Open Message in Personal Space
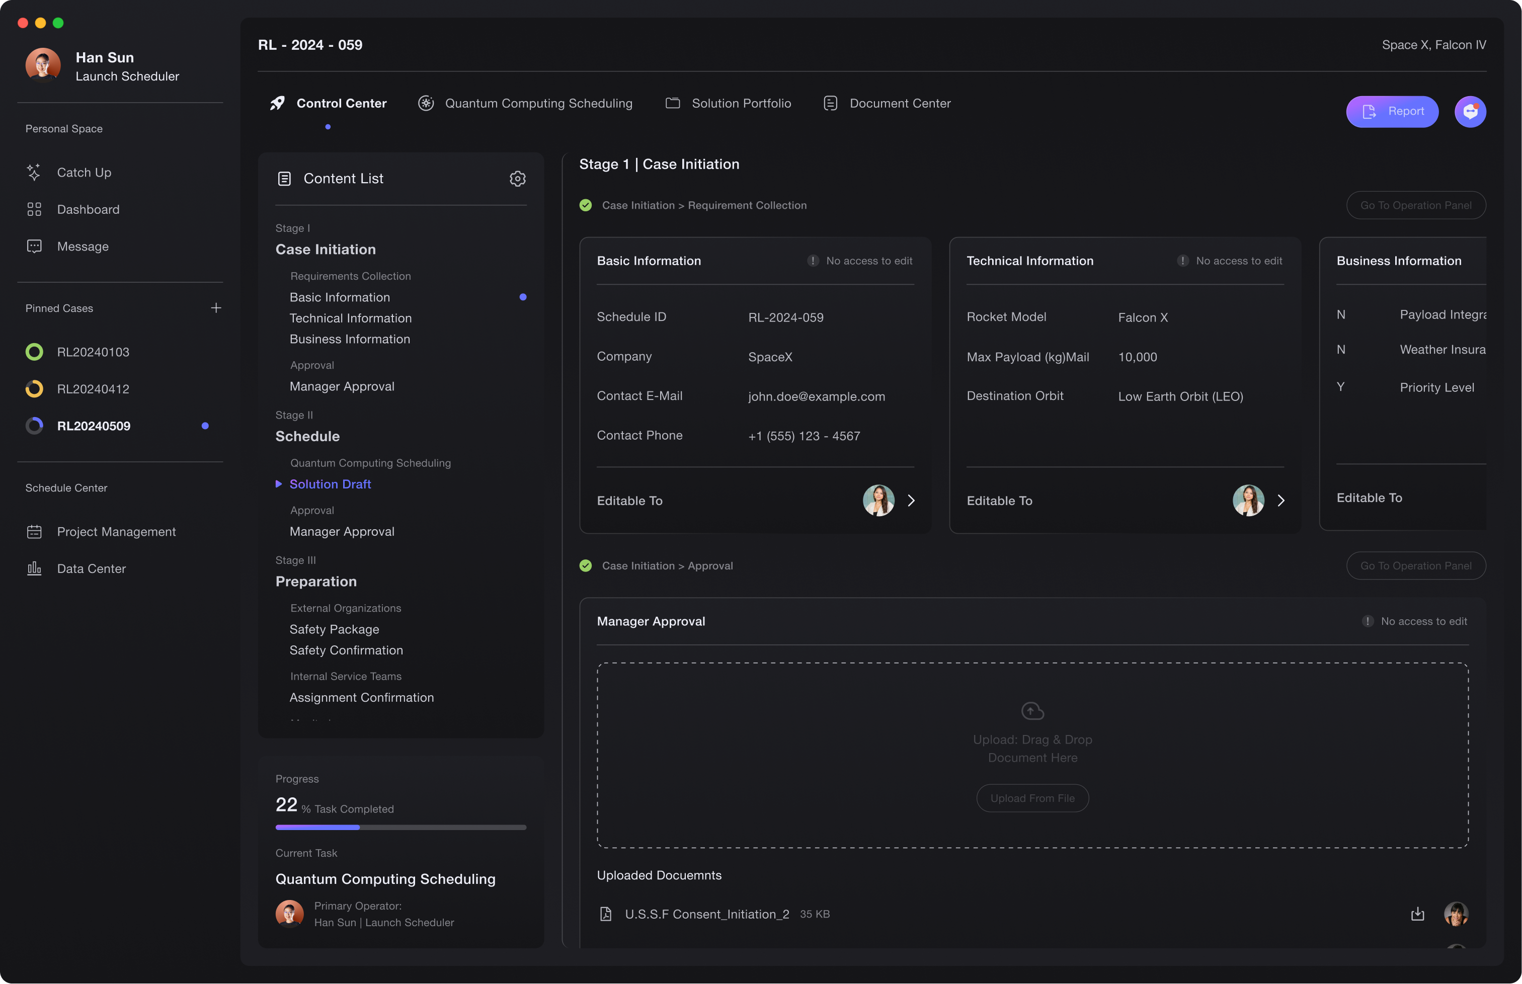This screenshot has height=984, width=1522. [83, 247]
